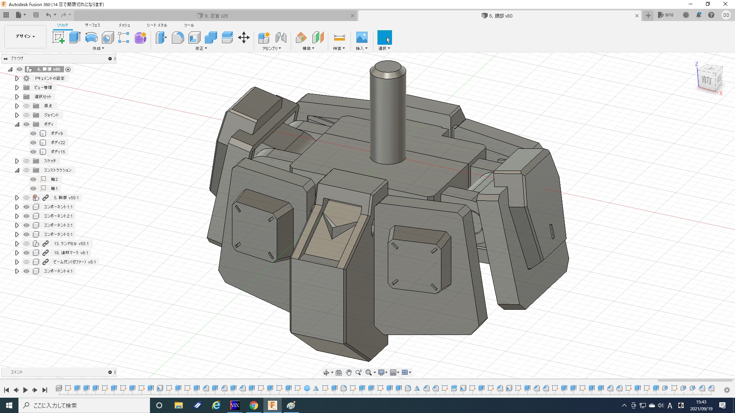Open the デザイン workspace dropdown

coord(25,36)
